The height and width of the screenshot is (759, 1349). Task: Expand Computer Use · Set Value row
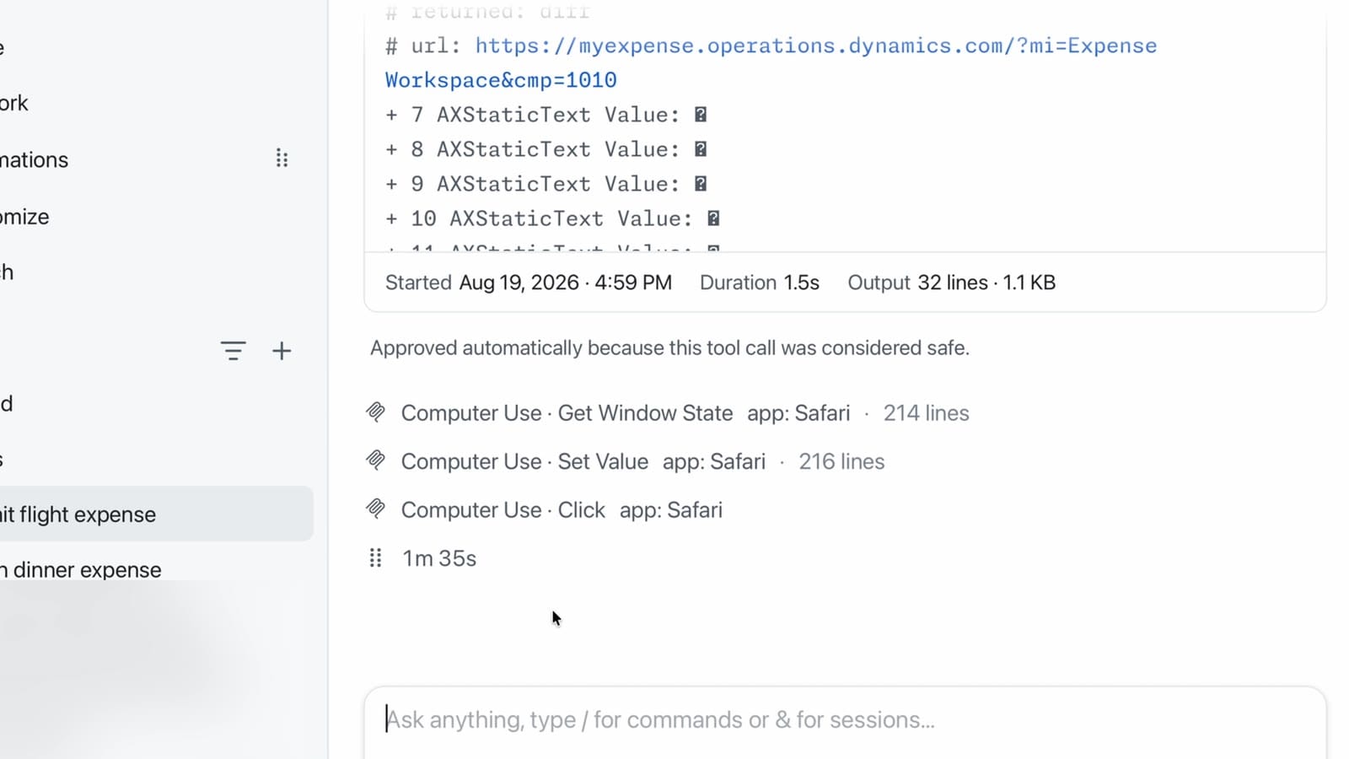point(626,461)
